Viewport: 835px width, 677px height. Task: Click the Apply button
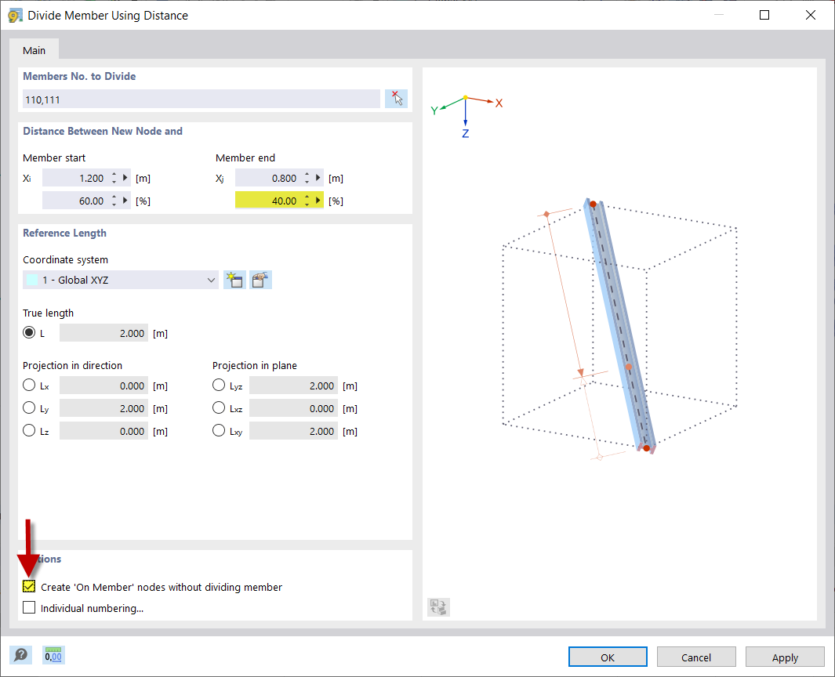click(x=784, y=657)
